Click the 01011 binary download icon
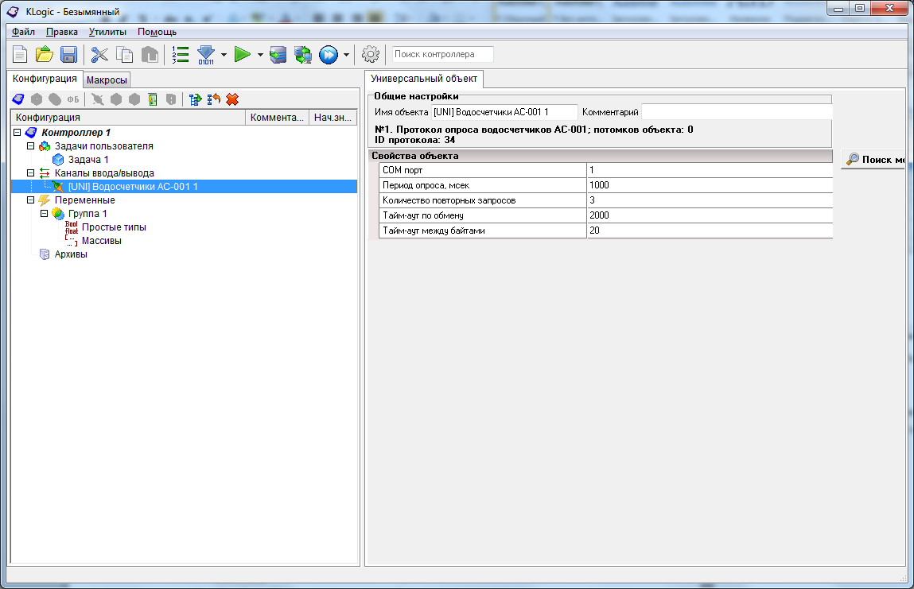 point(206,55)
